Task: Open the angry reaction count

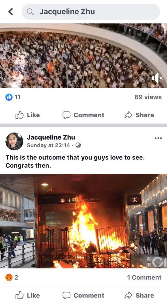Action: click(12, 277)
